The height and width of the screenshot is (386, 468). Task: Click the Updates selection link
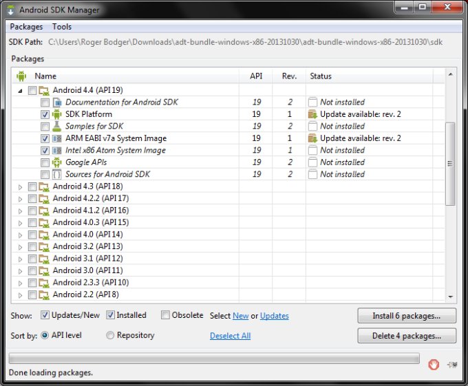[275, 316]
